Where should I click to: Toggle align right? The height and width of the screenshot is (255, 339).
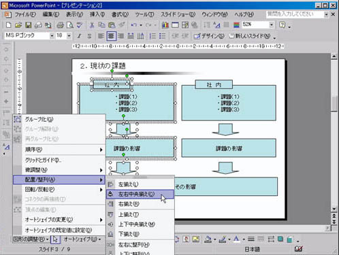click(x=121, y=36)
